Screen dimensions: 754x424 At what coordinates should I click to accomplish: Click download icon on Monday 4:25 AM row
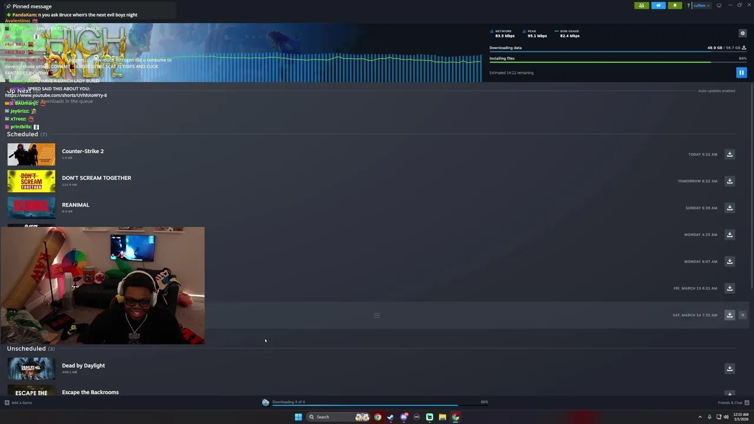click(x=729, y=234)
